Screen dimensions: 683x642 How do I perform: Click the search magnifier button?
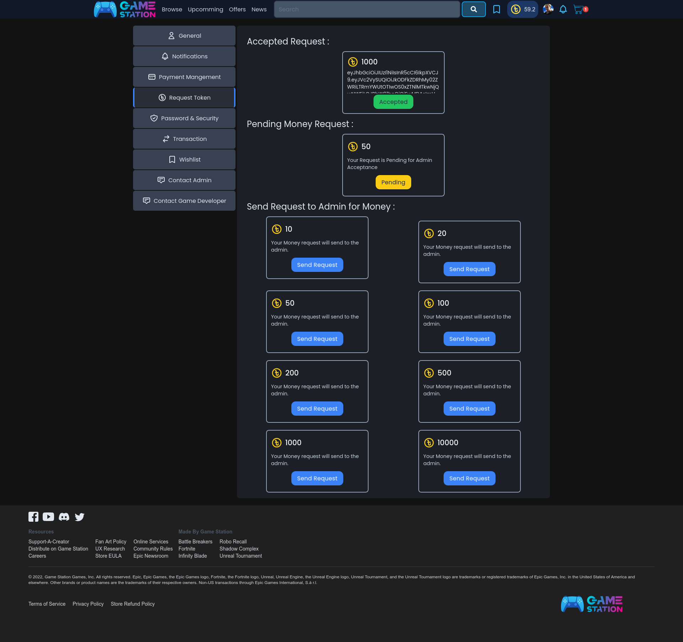click(473, 9)
